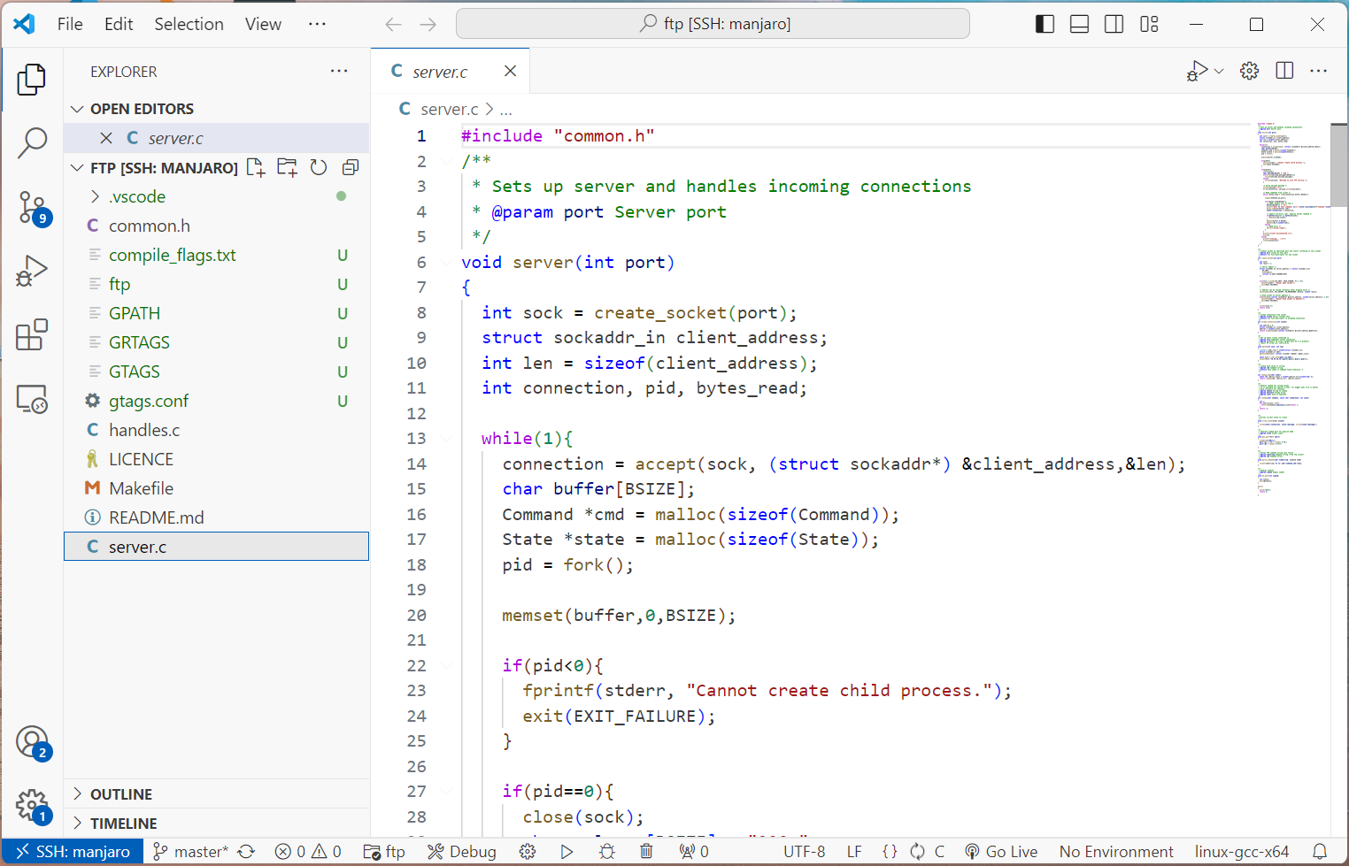Open the Extensions view
The width and height of the screenshot is (1349, 866).
[32, 335]
